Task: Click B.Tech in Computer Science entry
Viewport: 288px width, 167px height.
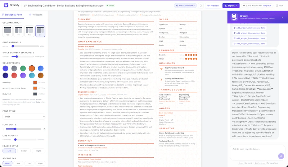Action: pos(91,145)
